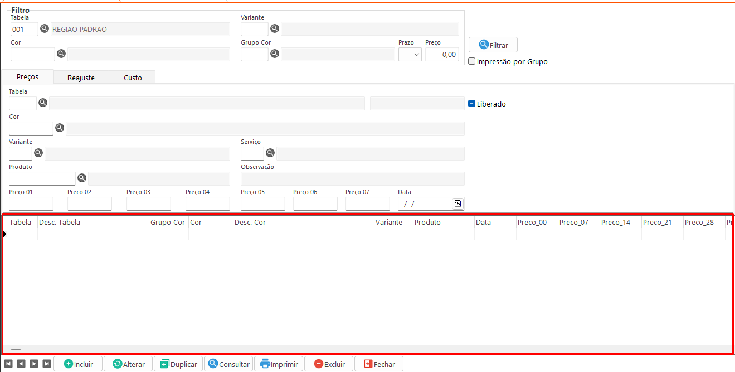Open the Serviço lookup magnifier icon
Image resolution: width=735 pixels, height=372 pixels.
click(x=270, y=153)
